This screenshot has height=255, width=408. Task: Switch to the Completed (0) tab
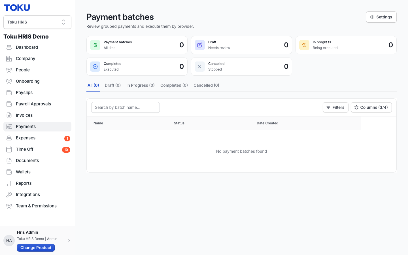[x=174, y=85]
